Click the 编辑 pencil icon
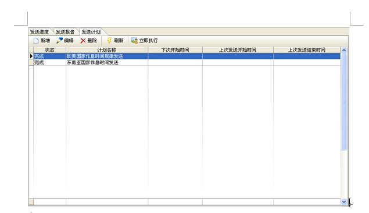Screen dimensions: 369x213 click(x=59, y=41)
